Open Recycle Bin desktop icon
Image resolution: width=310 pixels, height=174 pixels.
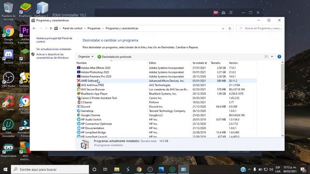8,11
